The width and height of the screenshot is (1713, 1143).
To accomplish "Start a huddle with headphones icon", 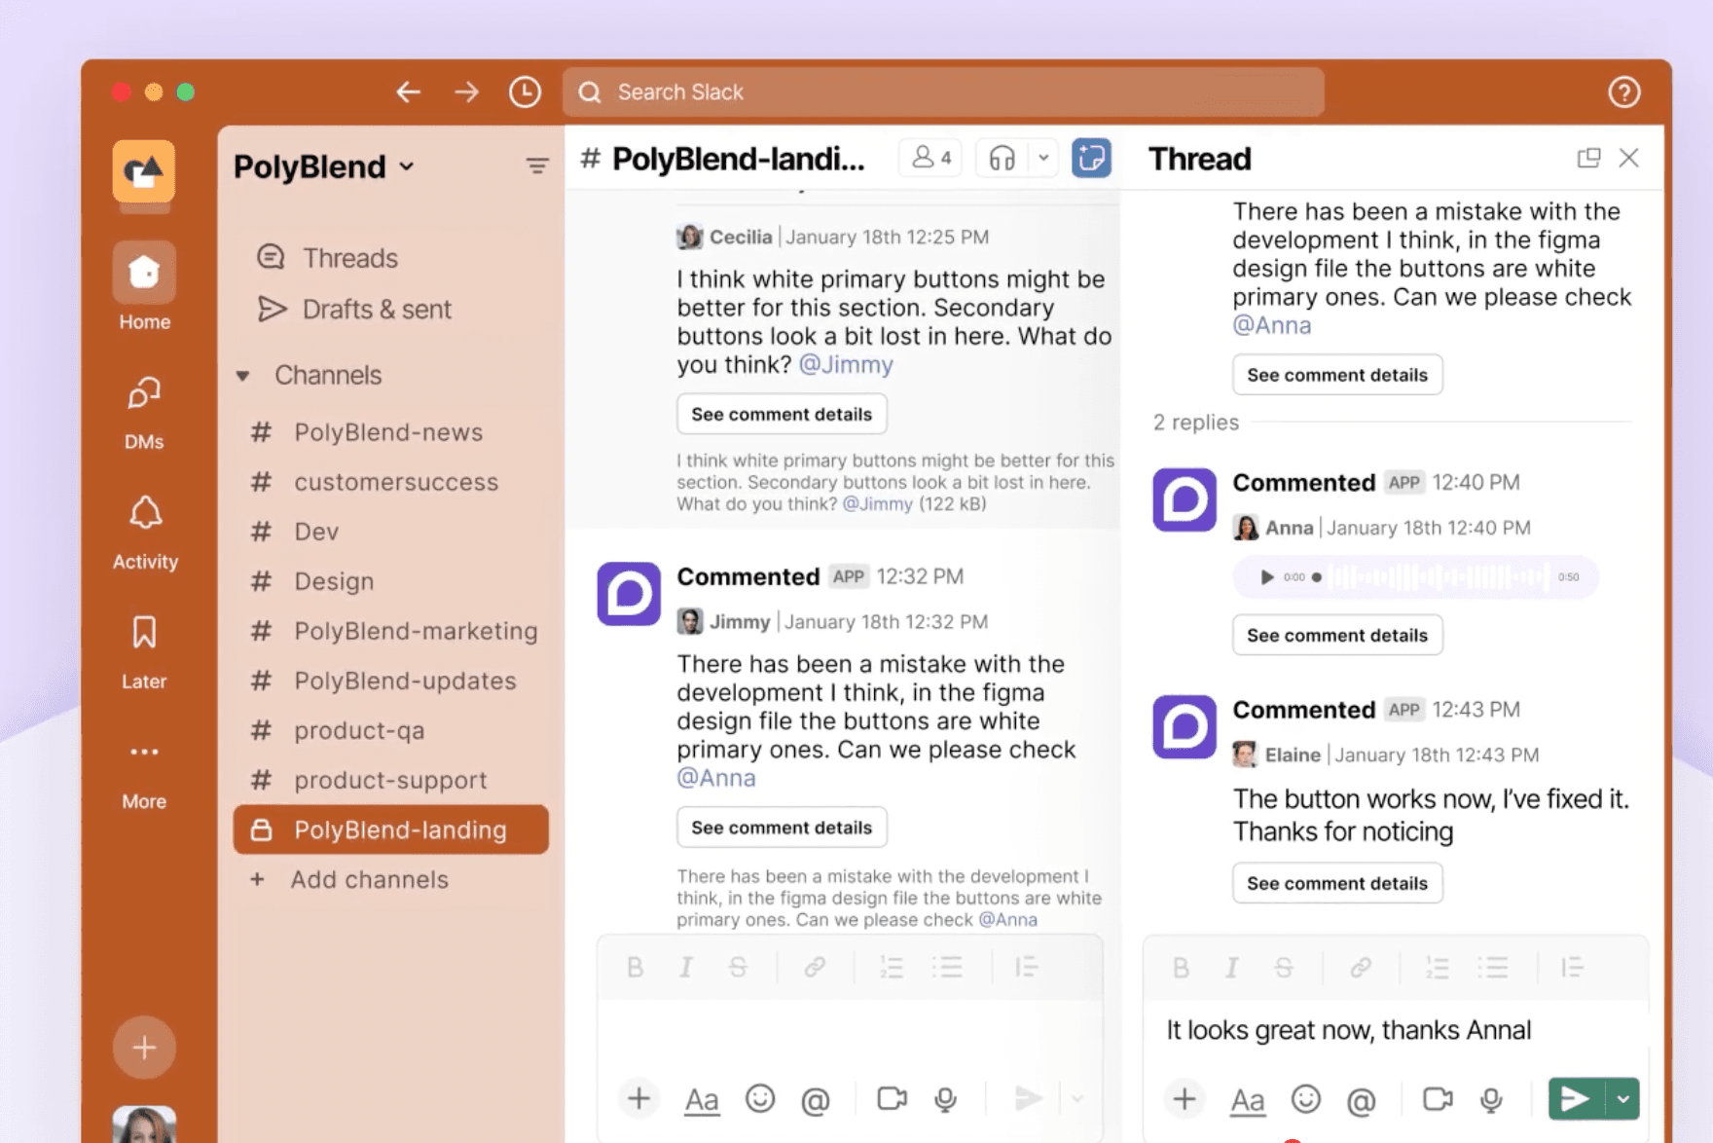I will click(1002, 158).
